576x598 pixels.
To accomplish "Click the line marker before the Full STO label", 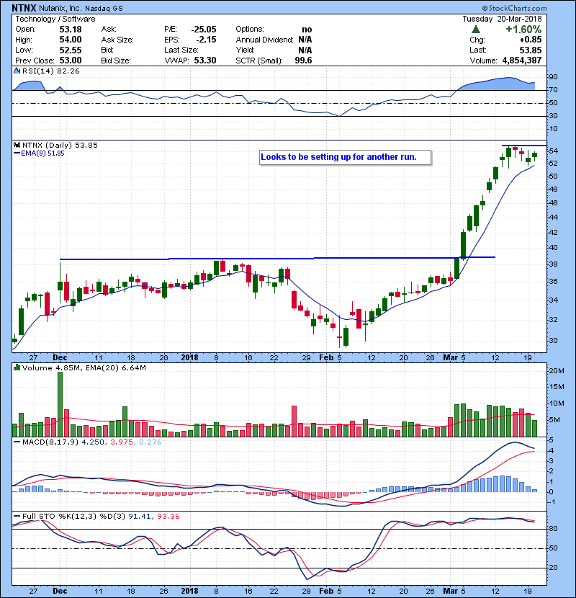I will [17, 516].
